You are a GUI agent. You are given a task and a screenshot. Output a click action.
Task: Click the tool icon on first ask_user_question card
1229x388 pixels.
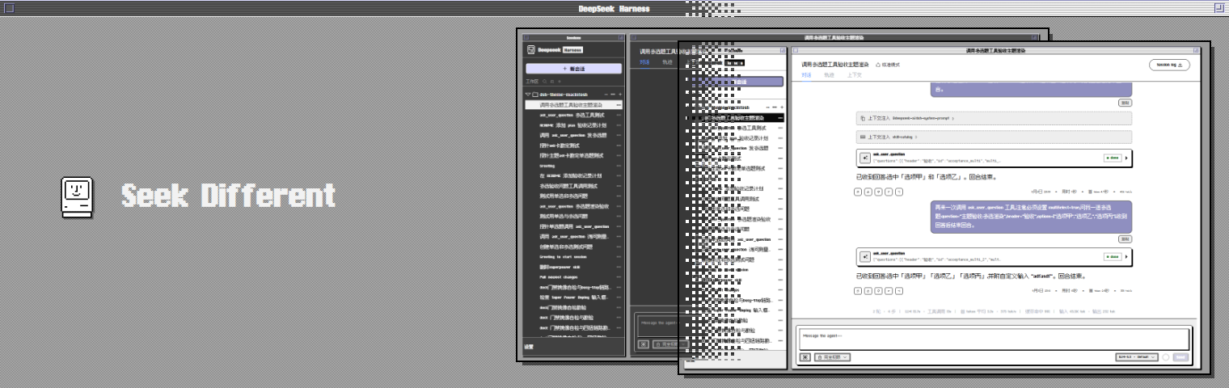[865, 158]
